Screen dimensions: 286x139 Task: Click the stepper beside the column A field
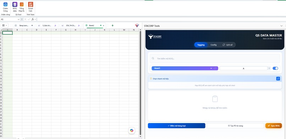pos(269,68)
